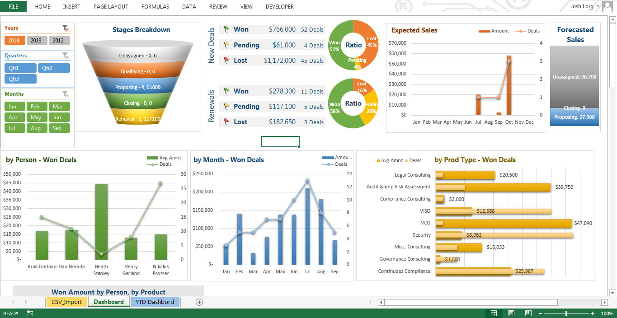
Task: Click previous sheet navigation arrow
Action: pyautogui.click(x=13, y=302)
